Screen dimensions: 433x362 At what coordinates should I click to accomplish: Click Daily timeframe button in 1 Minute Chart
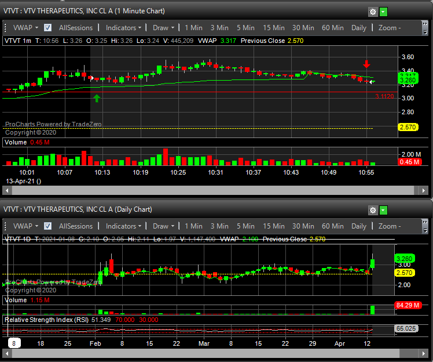[359, 28]
